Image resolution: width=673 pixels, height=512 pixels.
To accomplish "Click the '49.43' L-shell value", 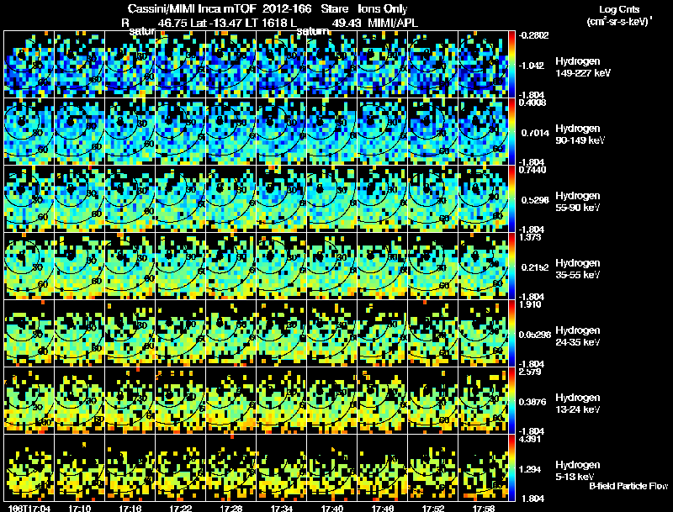I will click(x=347, y=23).
